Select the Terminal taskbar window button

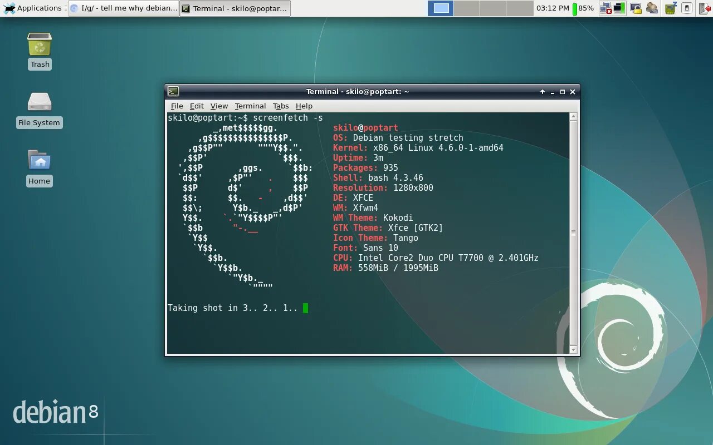pos(235,8)
